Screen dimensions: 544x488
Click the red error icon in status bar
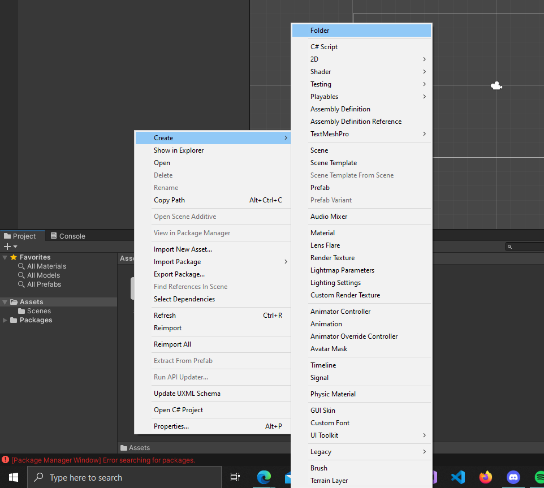(x=6, y=460)
